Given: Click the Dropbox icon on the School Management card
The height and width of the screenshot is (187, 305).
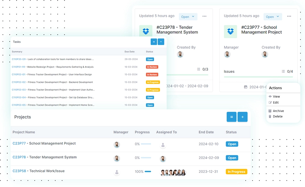Looking at the screenshot, I should [x=230, y=31].
